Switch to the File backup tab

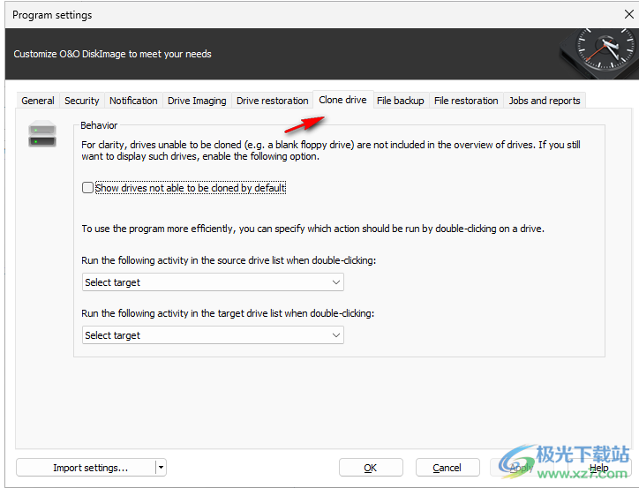tap(400, 101)
